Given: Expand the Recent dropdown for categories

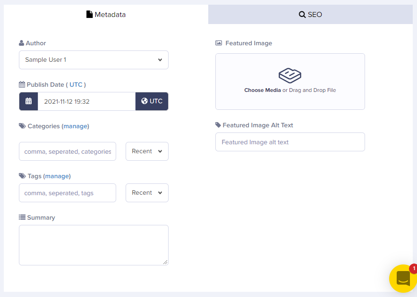Looking at the screenshot, I should click(x=147, y=151).
